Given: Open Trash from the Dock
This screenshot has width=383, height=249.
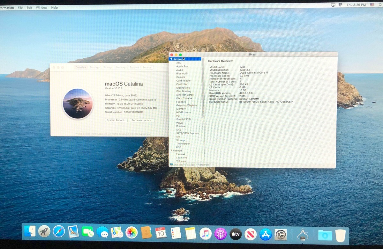Looking at the screenshot, I should point(340,235).
